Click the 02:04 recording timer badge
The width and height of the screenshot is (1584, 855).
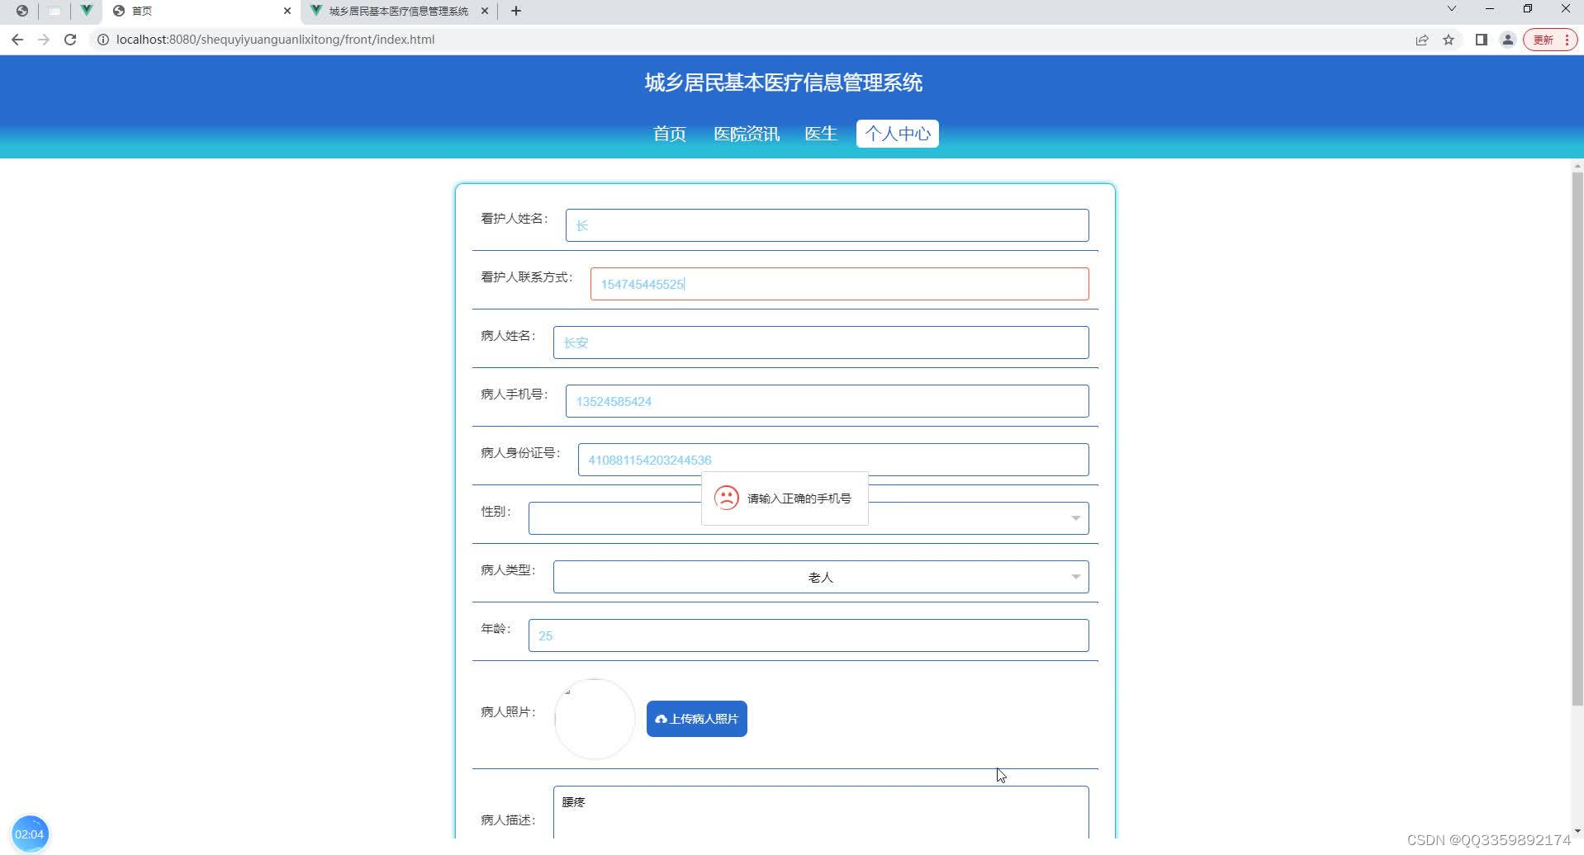click(x=30, y=834)
